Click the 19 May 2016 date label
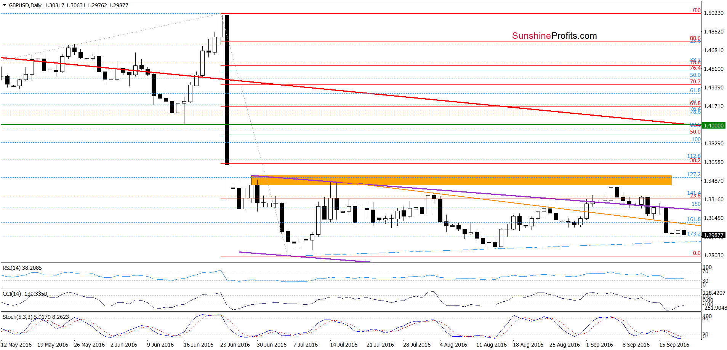727x350 pixels. [x=53, y=345]
